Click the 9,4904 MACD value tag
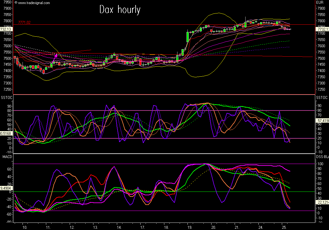The height and width of the screenshot is (230, 329). (x=6, y=188)
